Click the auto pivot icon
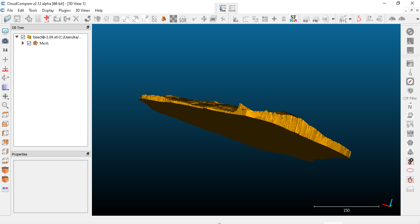Screen dimensions: 420x224 coord(5,69)
